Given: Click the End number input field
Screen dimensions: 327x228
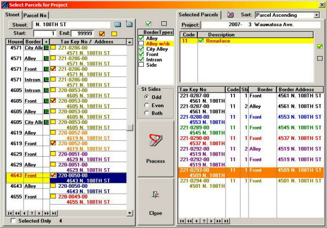Looking at the screenshot, I should [x=81, y=33].
